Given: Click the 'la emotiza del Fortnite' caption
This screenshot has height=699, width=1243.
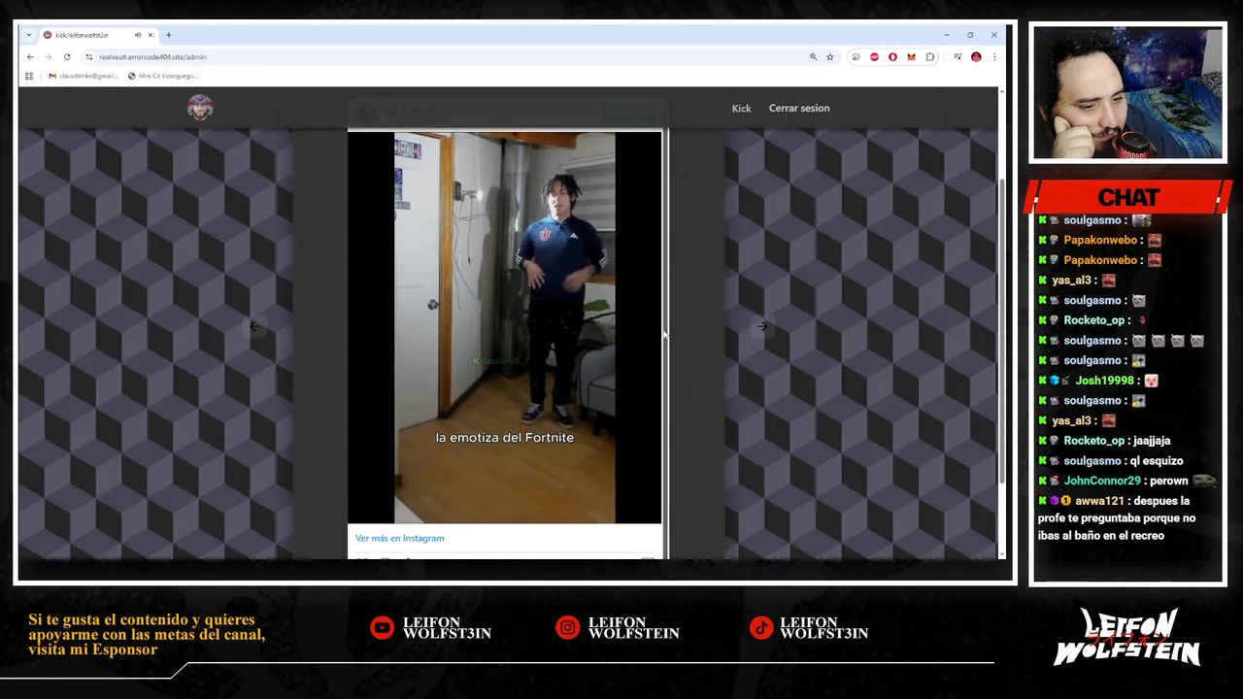Looking at the screenshot, I should click(504, 438).
